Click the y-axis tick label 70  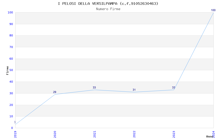(x=11, y=47)
